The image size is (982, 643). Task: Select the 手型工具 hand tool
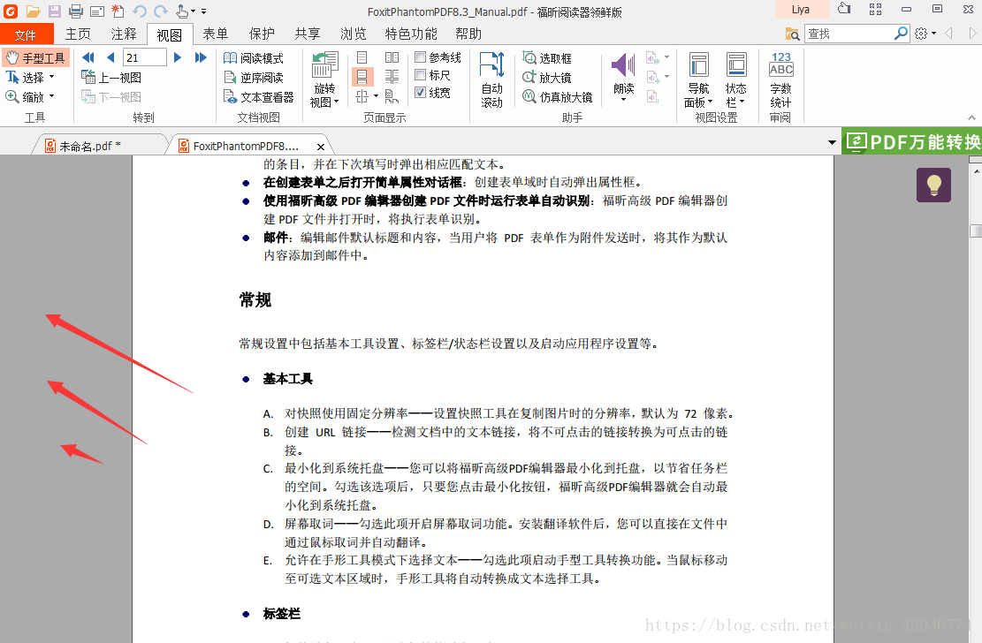click(35, 58)
